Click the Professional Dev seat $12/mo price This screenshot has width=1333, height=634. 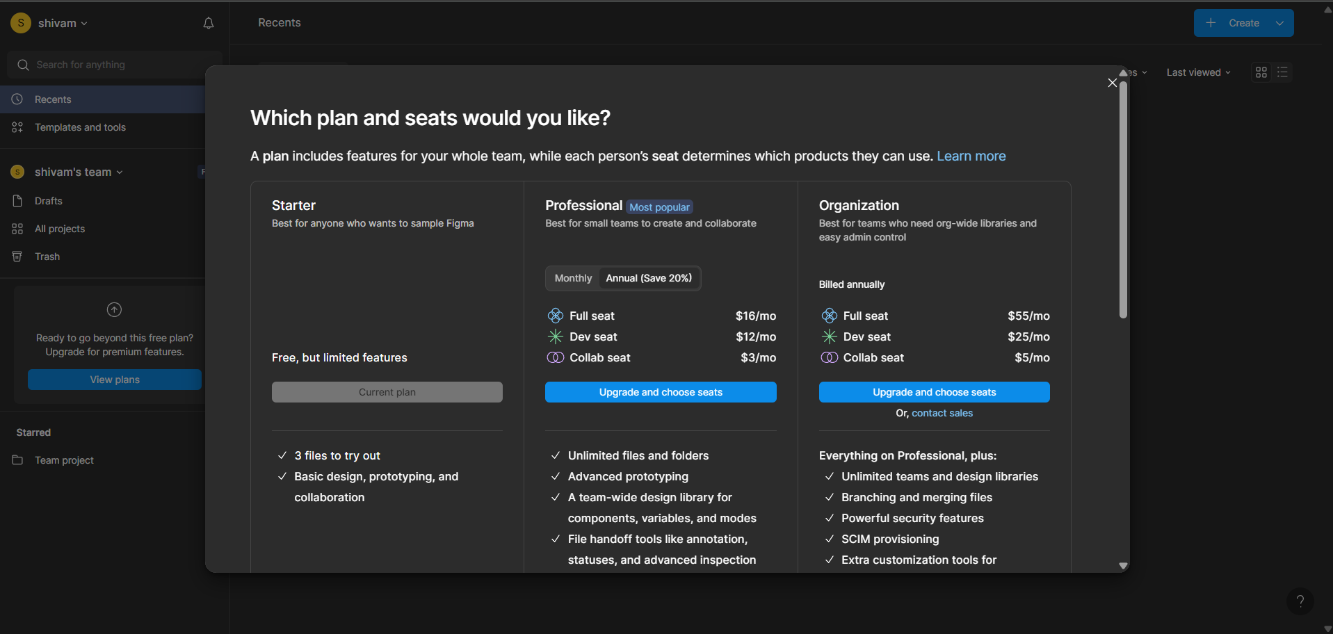click(756, 336)
